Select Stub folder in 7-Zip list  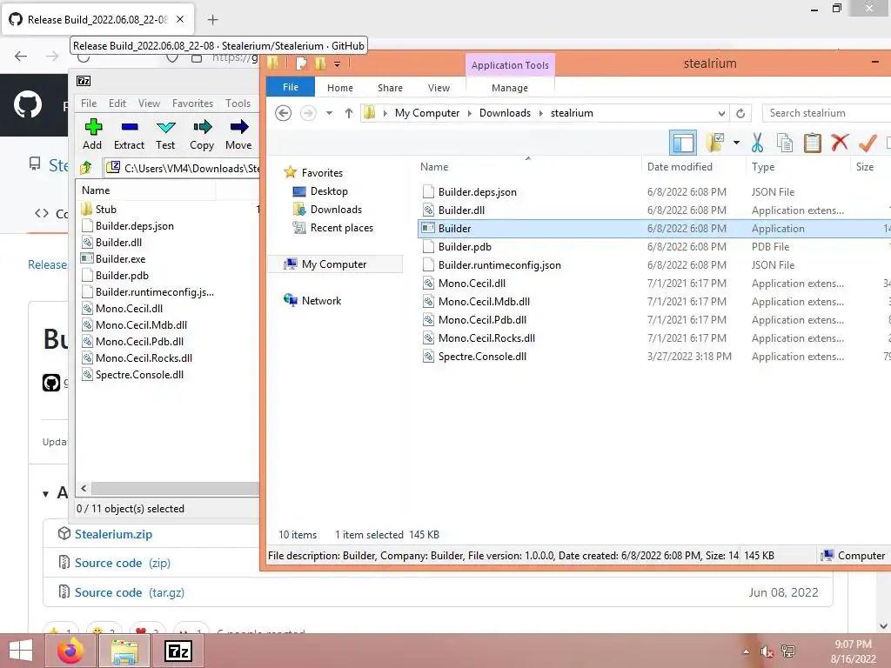coord(105,209)
